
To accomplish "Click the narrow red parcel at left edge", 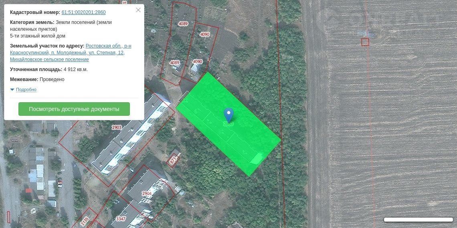I will pos(8,217).
